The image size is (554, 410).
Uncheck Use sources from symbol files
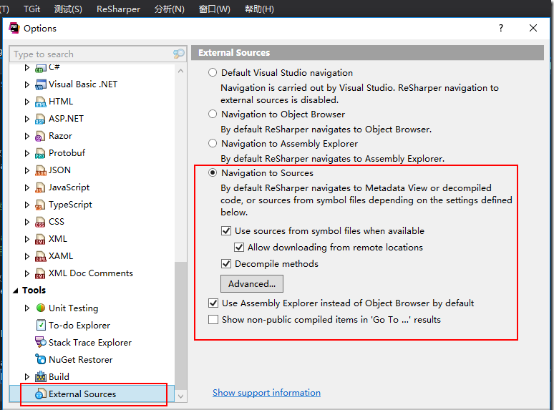[226, 231]
